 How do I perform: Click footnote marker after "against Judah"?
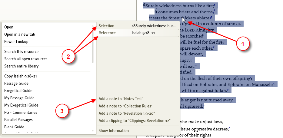(x=228, y=90)
